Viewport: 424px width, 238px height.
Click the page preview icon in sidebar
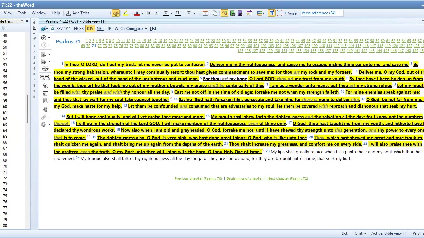coord(45,100)
